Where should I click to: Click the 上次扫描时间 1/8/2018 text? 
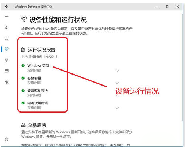(39, 57)
